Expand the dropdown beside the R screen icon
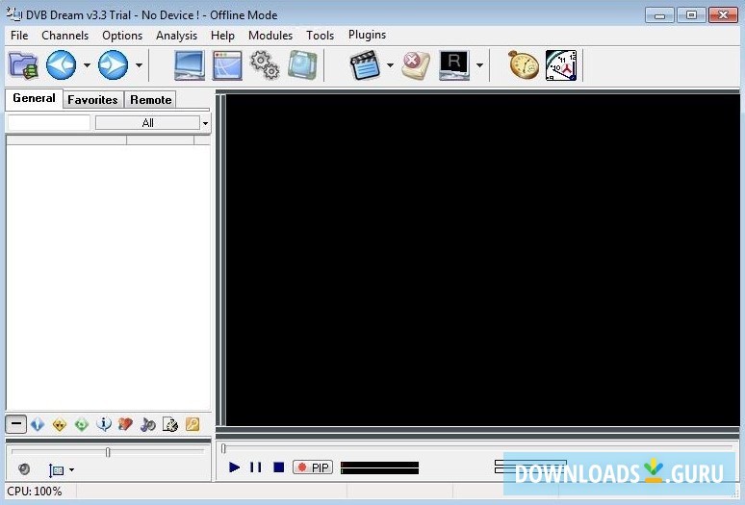Image resolution: width=745 pixels, height=505 pixels. [x=480, y=65]
